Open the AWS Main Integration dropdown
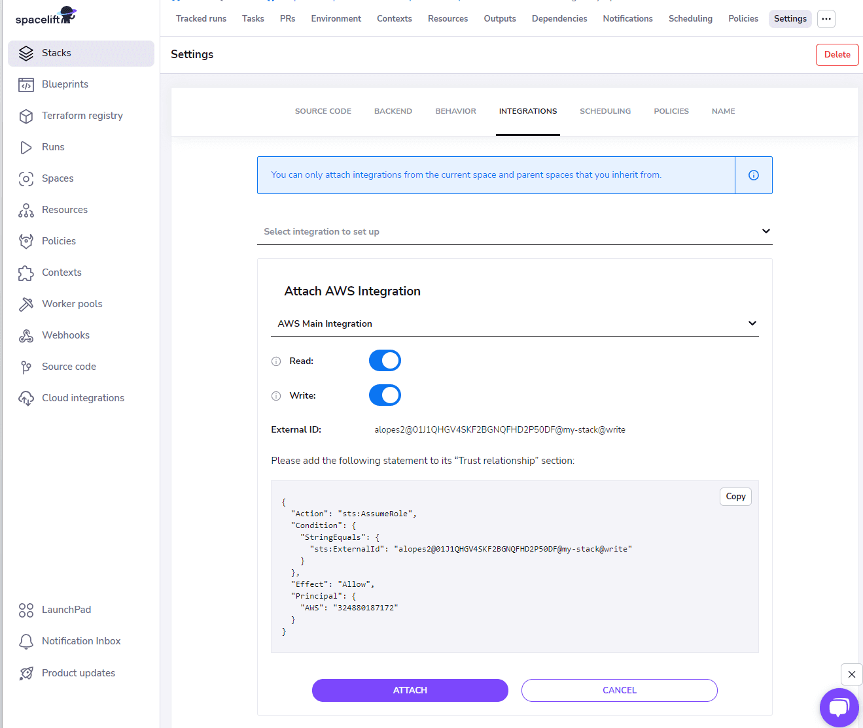 coord(515,323)
